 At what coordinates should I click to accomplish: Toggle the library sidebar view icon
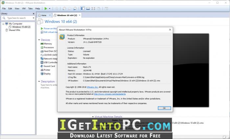(x=83, y=9)
